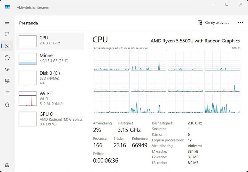Open the three-dots more options menu

pyautogui.click(x=241, y=23)
